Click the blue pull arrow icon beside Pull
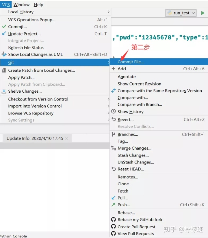 113,198
